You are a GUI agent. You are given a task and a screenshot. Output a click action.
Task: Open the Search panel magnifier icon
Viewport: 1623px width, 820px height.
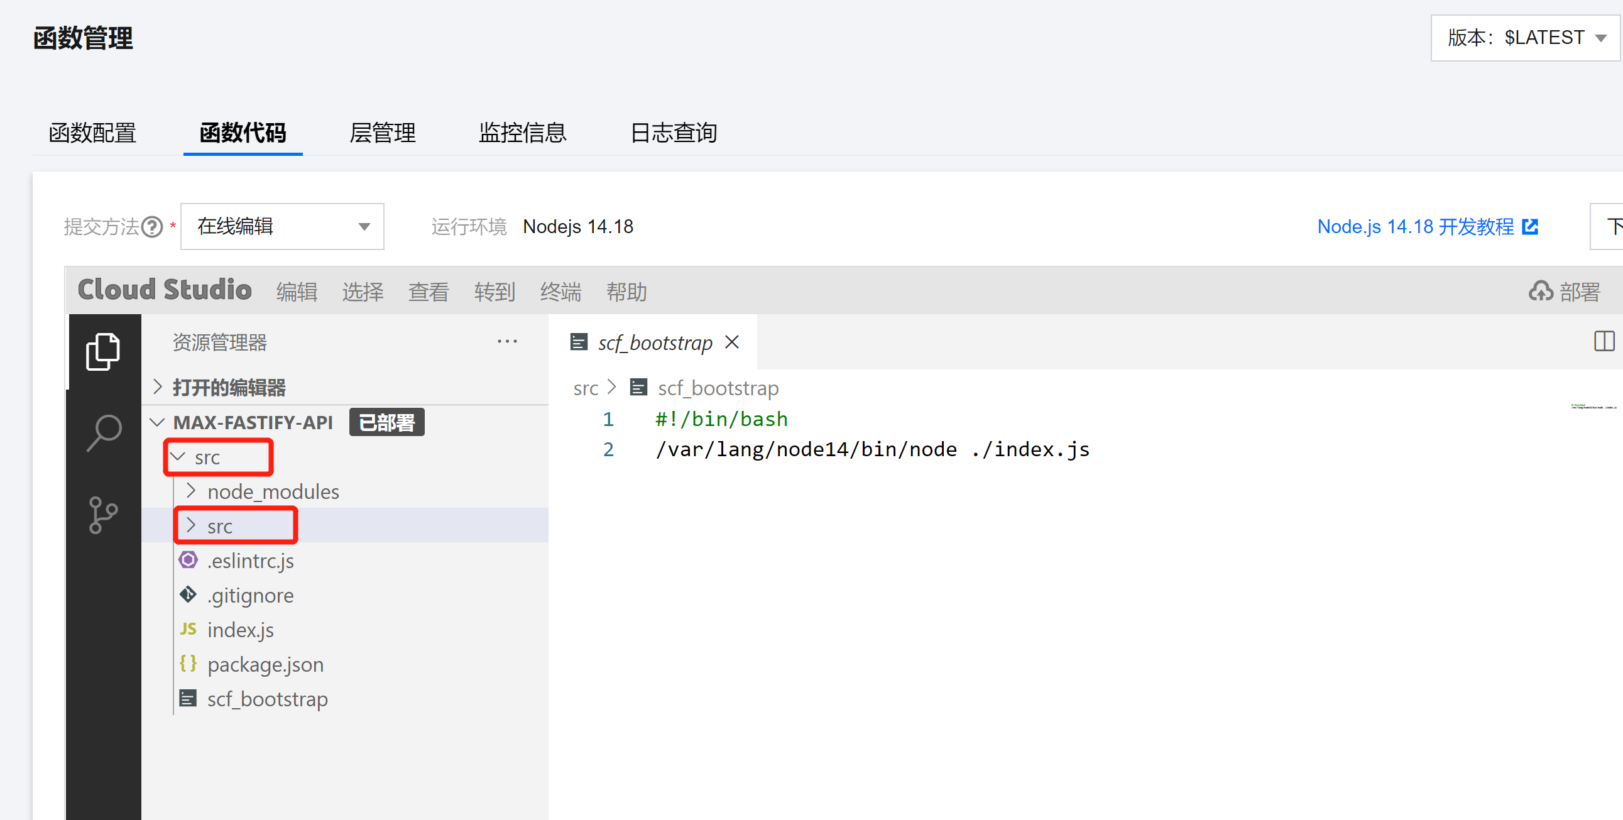[x=104, y=432]
